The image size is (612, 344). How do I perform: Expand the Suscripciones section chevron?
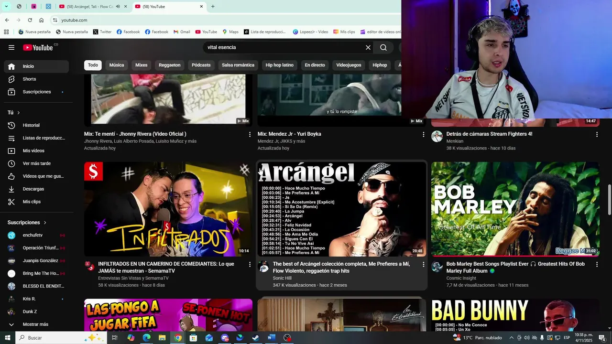(x=45, y=223)
